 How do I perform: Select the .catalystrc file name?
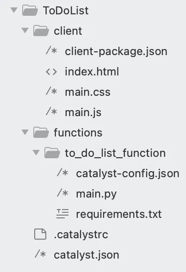click(81, 235)
